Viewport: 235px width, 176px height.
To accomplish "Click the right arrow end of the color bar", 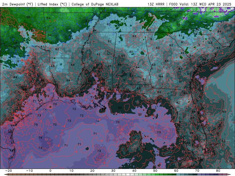I will click(x=229, y=175).
